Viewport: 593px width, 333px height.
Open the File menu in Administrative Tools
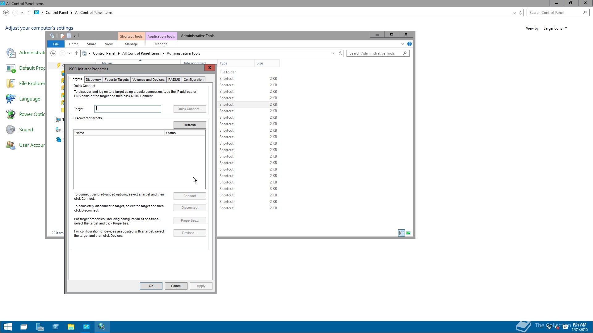pos(56,44)
